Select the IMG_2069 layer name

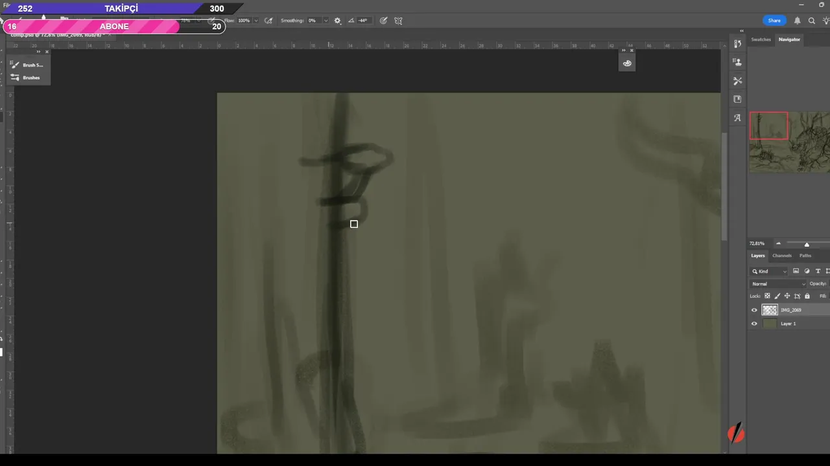pyautogui.click(x=790, y=310)
